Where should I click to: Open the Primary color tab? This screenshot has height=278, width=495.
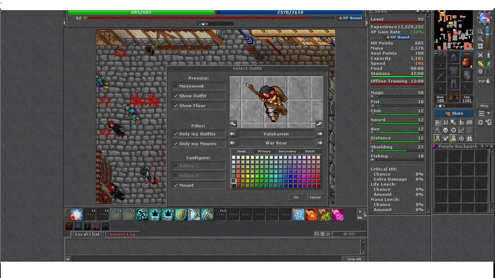pos(264,151)
